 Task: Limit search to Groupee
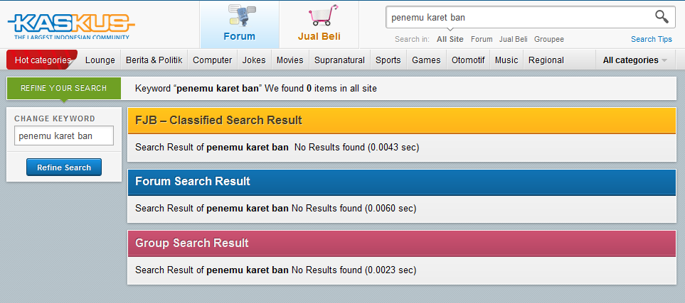tap(548, 39)
